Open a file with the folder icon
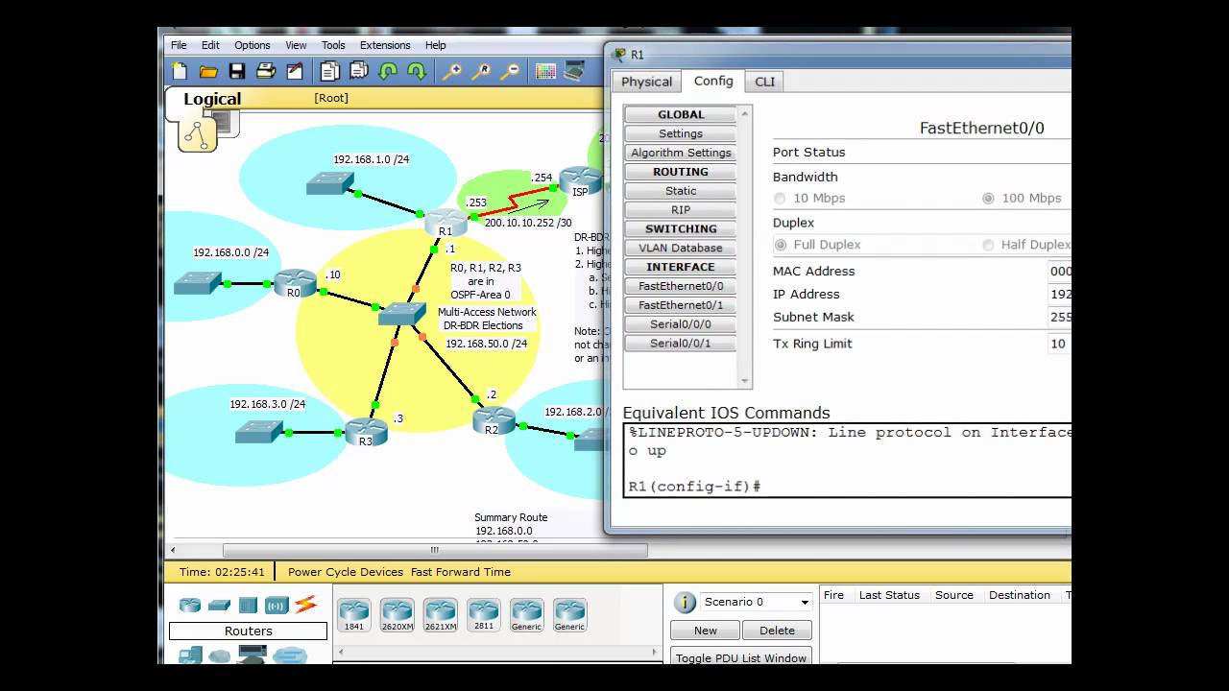1229x691 pixels. coord(208,71)
